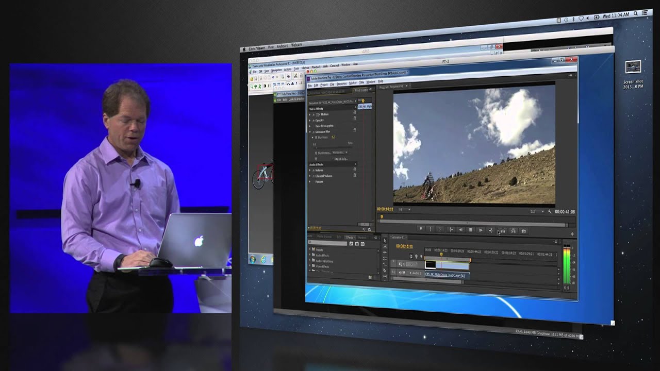Expand the Motion effect properties
The image size is (660, 371).
[310, 114]
